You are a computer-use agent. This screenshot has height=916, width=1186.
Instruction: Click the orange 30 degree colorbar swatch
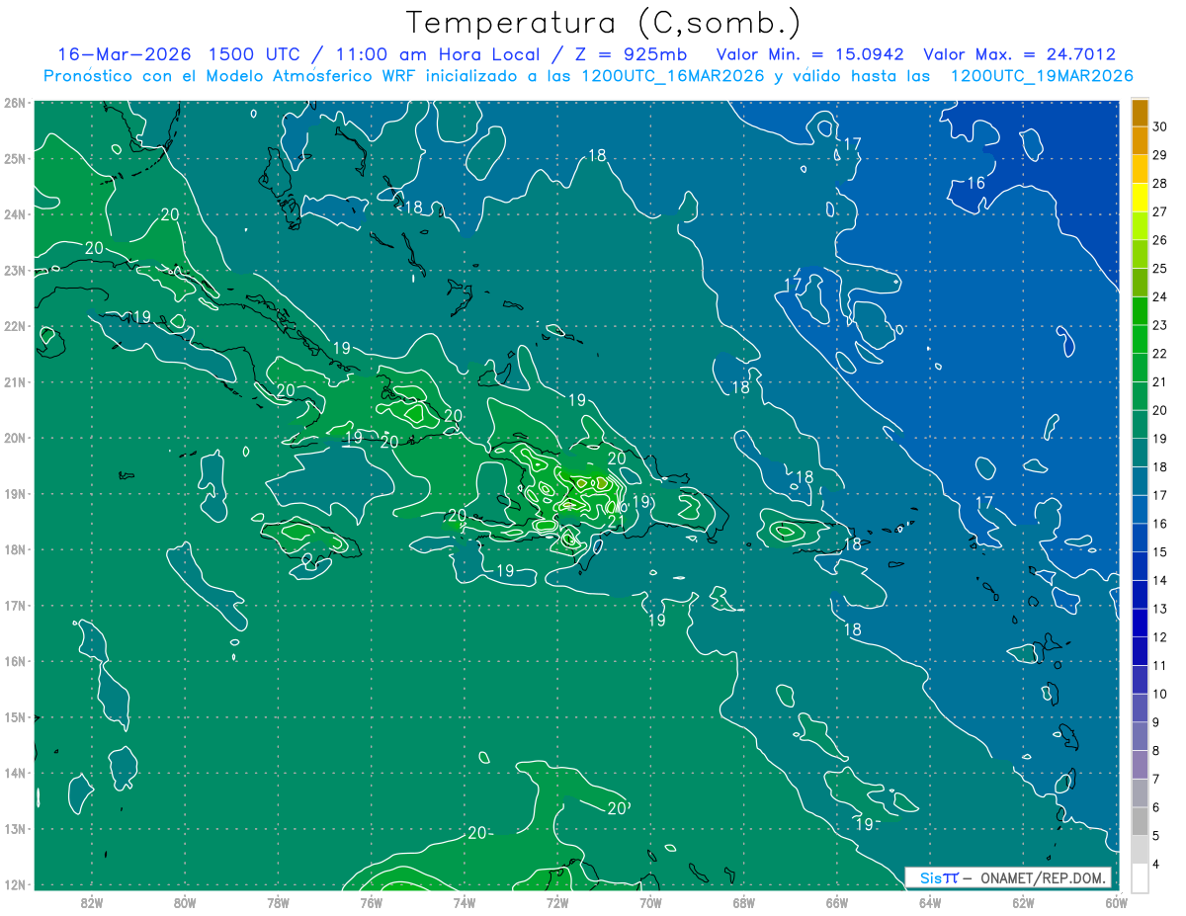point(1140,114)
